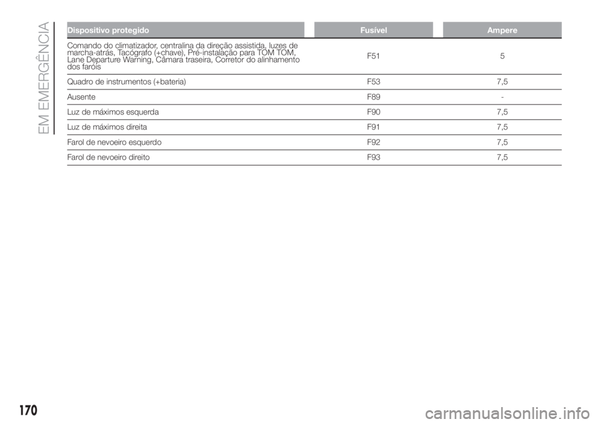Viewport: 600px width, 424px height.
Task: Click the 'Fusível' column header
Action: pyautogui.click(x=374, y=30)
